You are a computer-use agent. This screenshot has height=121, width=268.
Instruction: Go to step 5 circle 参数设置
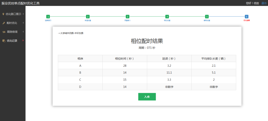tap(207, 16)
